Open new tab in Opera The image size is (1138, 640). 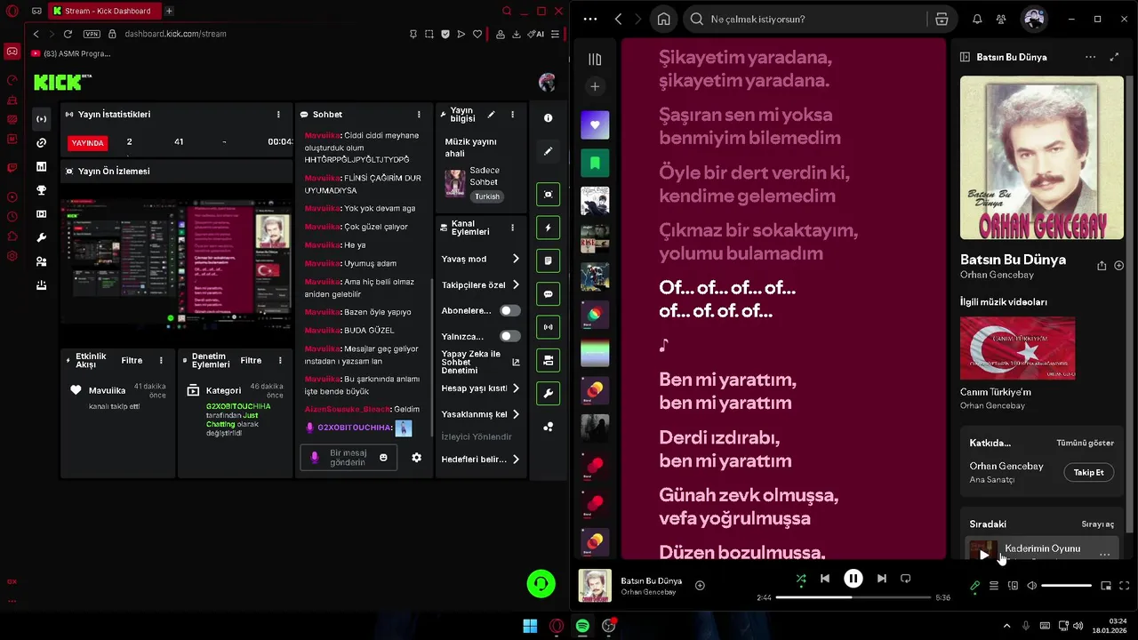click(169, 11)
